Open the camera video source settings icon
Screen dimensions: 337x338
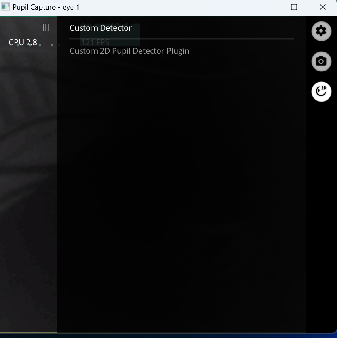(321, 61)
